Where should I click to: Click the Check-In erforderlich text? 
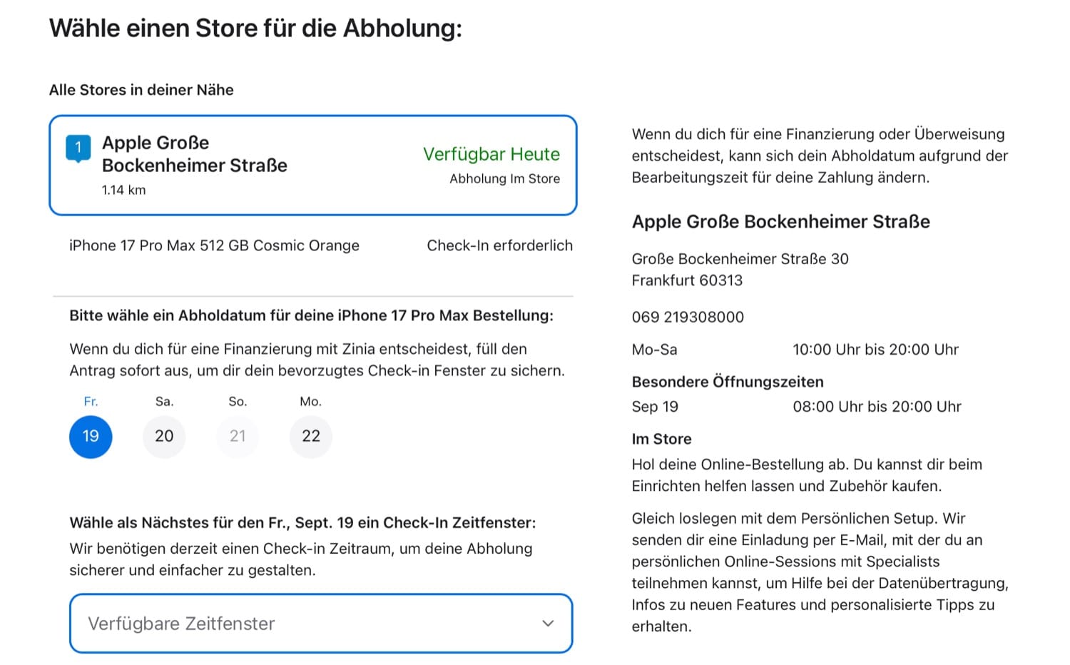tap(499, 245)
